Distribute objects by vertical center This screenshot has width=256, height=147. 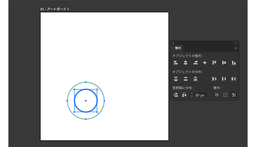point(186,79)
